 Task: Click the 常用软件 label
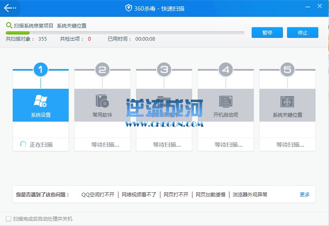tap(102, 115)
